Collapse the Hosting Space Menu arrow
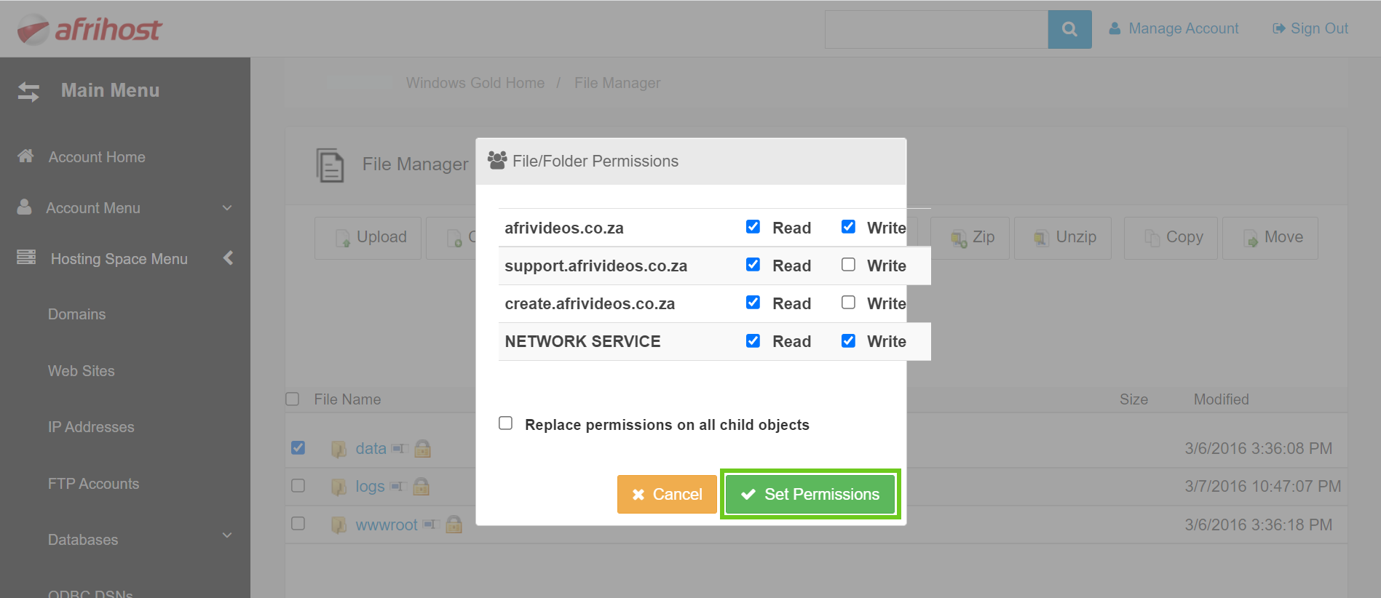This screenshot has width=1381, height=598. [x=228, y=258]
